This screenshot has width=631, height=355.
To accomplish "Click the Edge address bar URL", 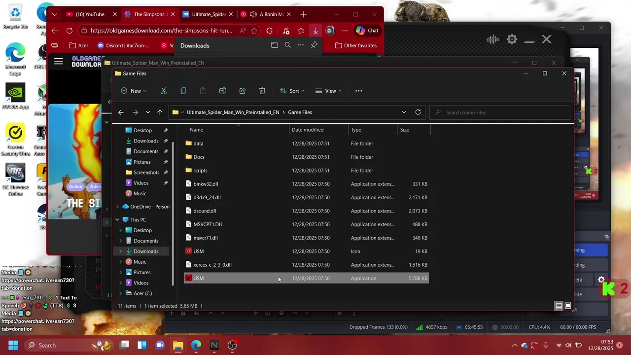I will point(161,31).
